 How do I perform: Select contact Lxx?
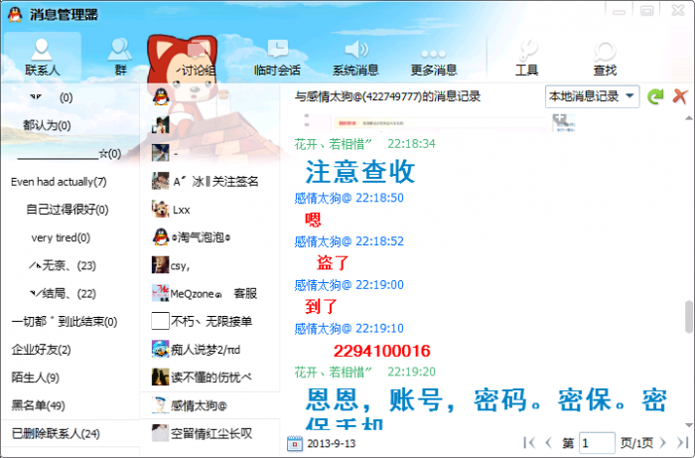(x=209, y=210)
